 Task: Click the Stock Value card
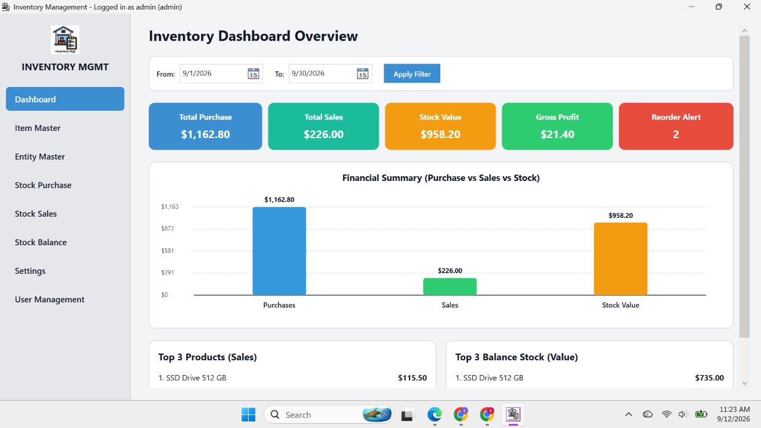click(x=440, y=126)
